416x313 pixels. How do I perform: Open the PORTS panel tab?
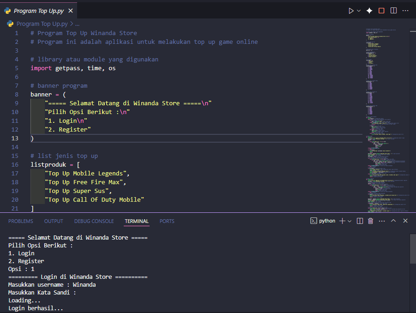point(167,221)
